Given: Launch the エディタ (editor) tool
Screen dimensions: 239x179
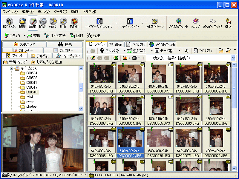Looking at the screenshot, I should point(12,36).
